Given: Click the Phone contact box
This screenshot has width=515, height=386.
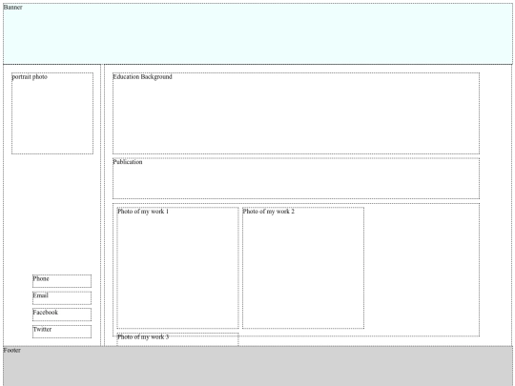Looking at the screenshot, I should (62, 281).
